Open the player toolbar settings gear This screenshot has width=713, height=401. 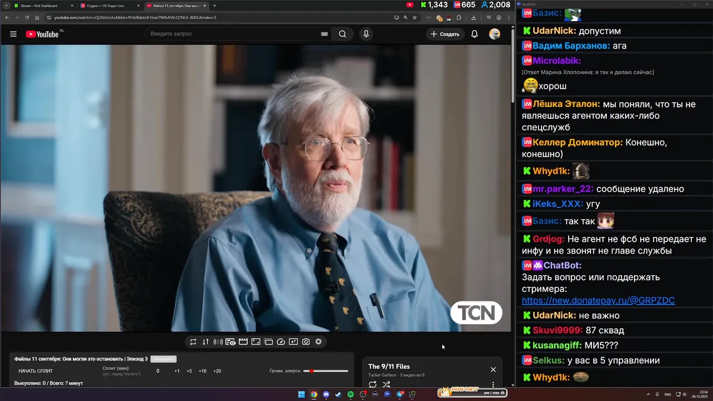tap(319, 342)
